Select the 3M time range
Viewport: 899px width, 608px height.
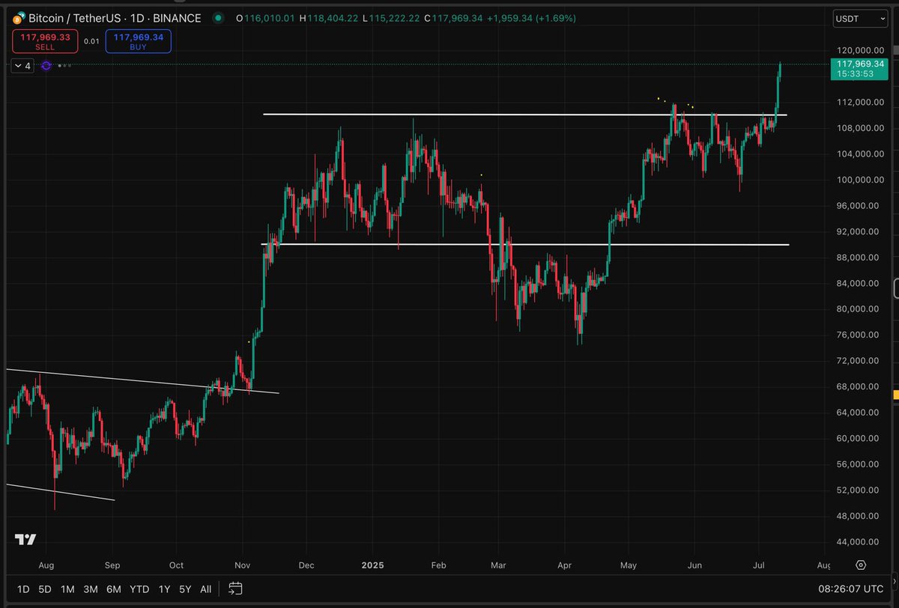click(91, 589)
